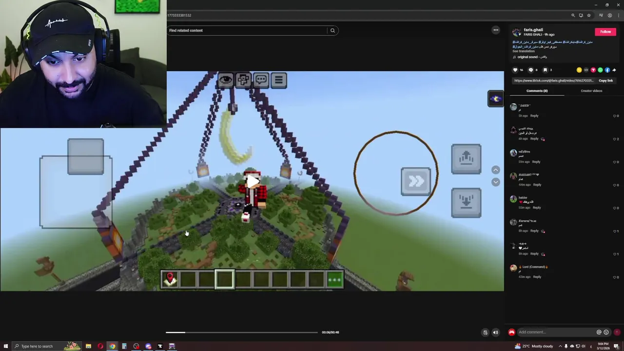Go to previous video with up chevron
Image resolution: width=624 pixels, height=351 pixels.
click(x=495, y=170)
